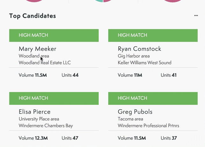205x147 pixels.
Task: Click Windermere Chambers Bay brokerage
Action: [46, 126]
